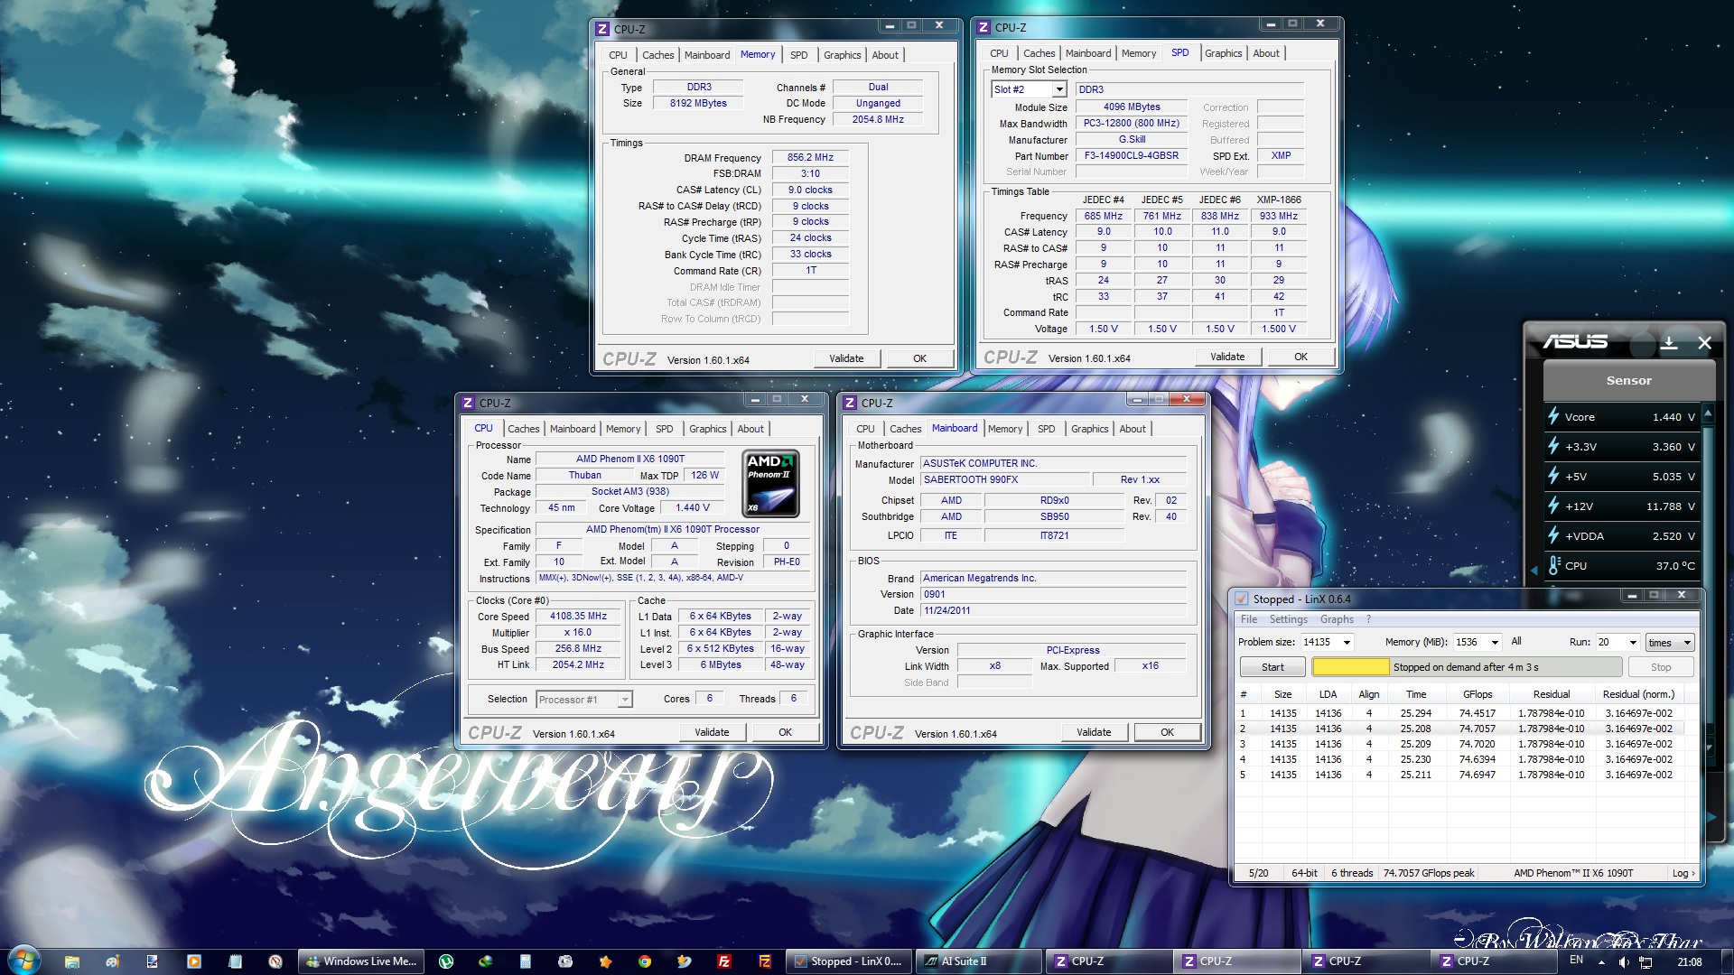
Task: Click the ASUS Sensor minimize-to-tray arrow icon
Action: coord(1669,343)
